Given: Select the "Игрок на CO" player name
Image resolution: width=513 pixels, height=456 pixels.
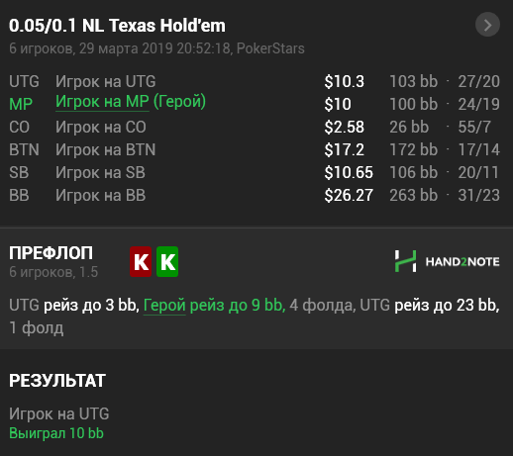Looking at the screenshot, I should [x=101, y=127].
